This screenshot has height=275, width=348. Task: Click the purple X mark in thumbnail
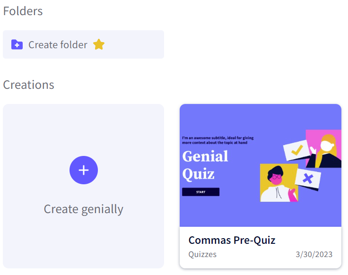(x=308, y=179)
